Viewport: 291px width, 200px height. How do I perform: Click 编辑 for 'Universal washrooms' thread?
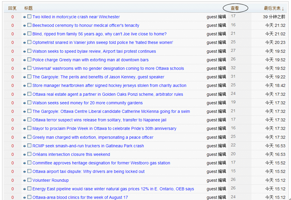(x=222, y=68)
